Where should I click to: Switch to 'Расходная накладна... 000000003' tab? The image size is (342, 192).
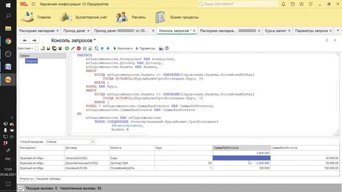click(228, 31)
